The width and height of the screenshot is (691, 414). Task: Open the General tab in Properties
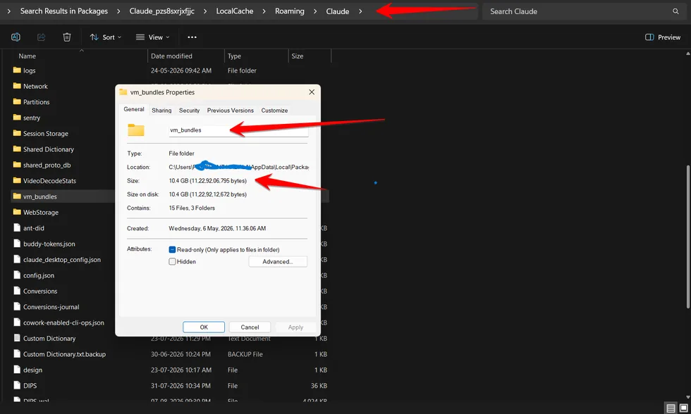pos(133,110)
